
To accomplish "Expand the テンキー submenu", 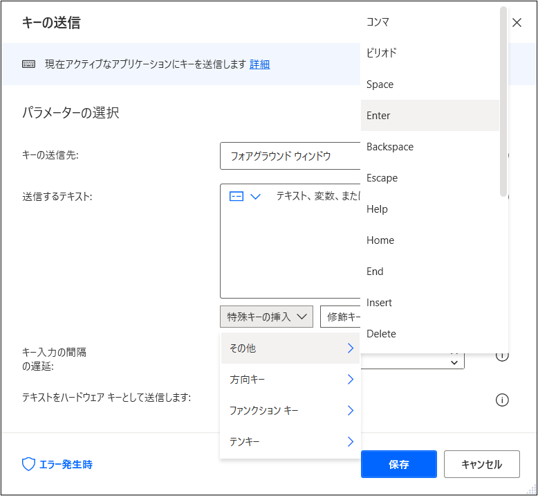I will tap(290, 441).
